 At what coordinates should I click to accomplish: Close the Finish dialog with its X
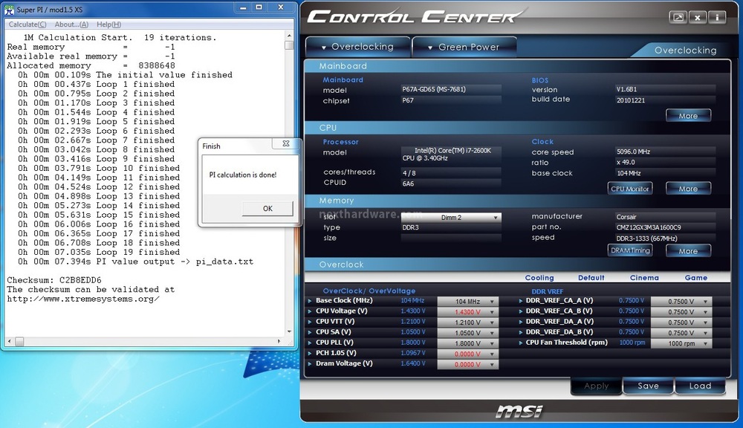(286, 143)
